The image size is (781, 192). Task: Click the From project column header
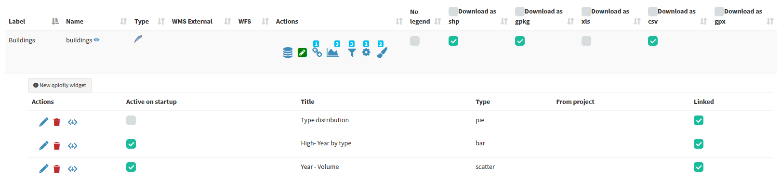point(575,102)
